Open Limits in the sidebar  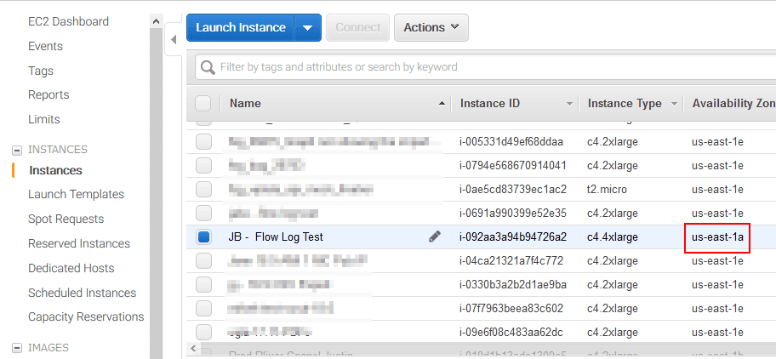44,120
